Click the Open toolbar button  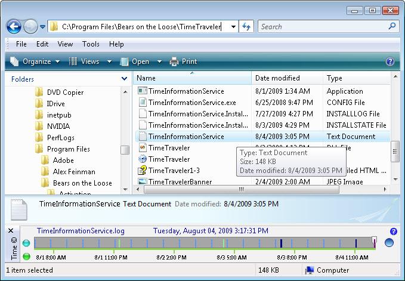135,61
